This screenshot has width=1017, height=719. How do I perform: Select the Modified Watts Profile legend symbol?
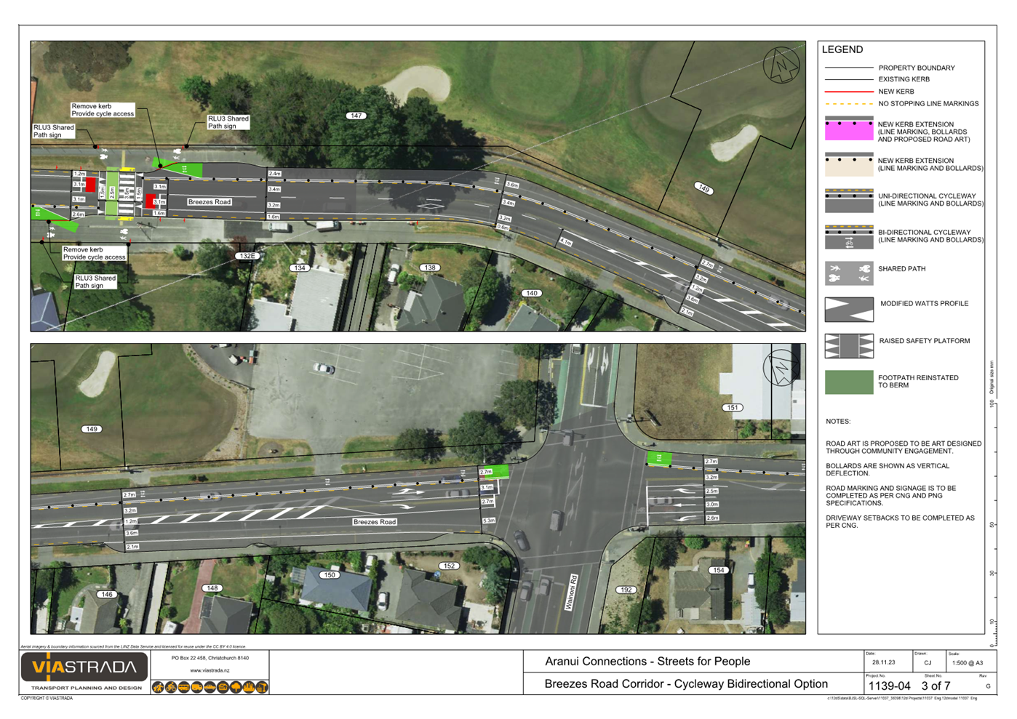click(x=848, y=309)
